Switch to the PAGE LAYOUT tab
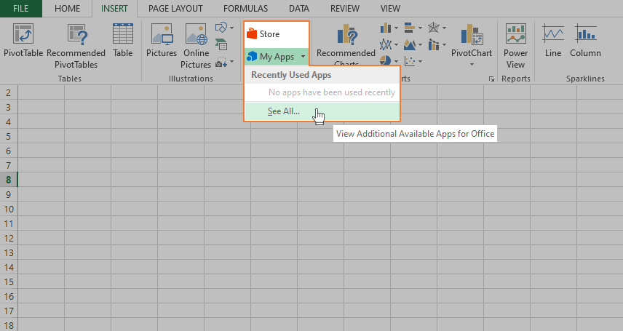The image size is (623, 331). [x=175, y=8]
